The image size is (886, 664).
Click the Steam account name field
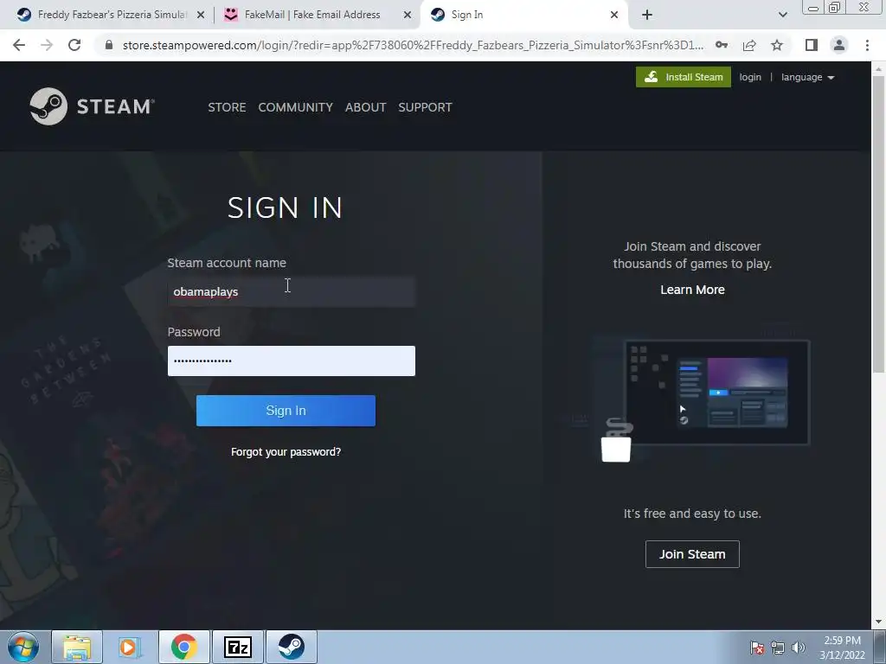click(291, 292)
